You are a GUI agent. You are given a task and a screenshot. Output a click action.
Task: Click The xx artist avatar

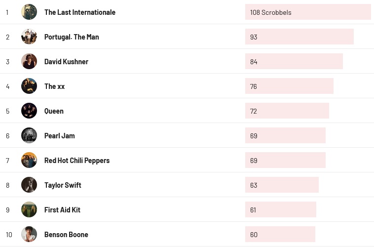29,86
